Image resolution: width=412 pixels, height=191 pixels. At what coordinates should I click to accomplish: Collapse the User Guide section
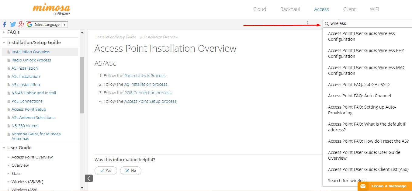click(x=4, y=148)
